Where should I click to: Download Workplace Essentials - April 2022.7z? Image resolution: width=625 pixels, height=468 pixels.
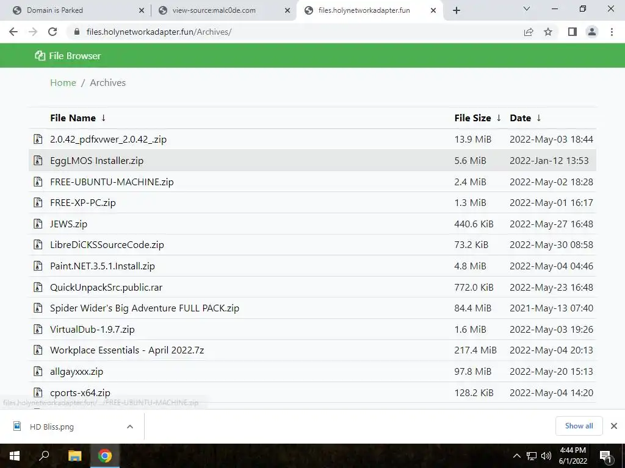(x=127, y=350)
